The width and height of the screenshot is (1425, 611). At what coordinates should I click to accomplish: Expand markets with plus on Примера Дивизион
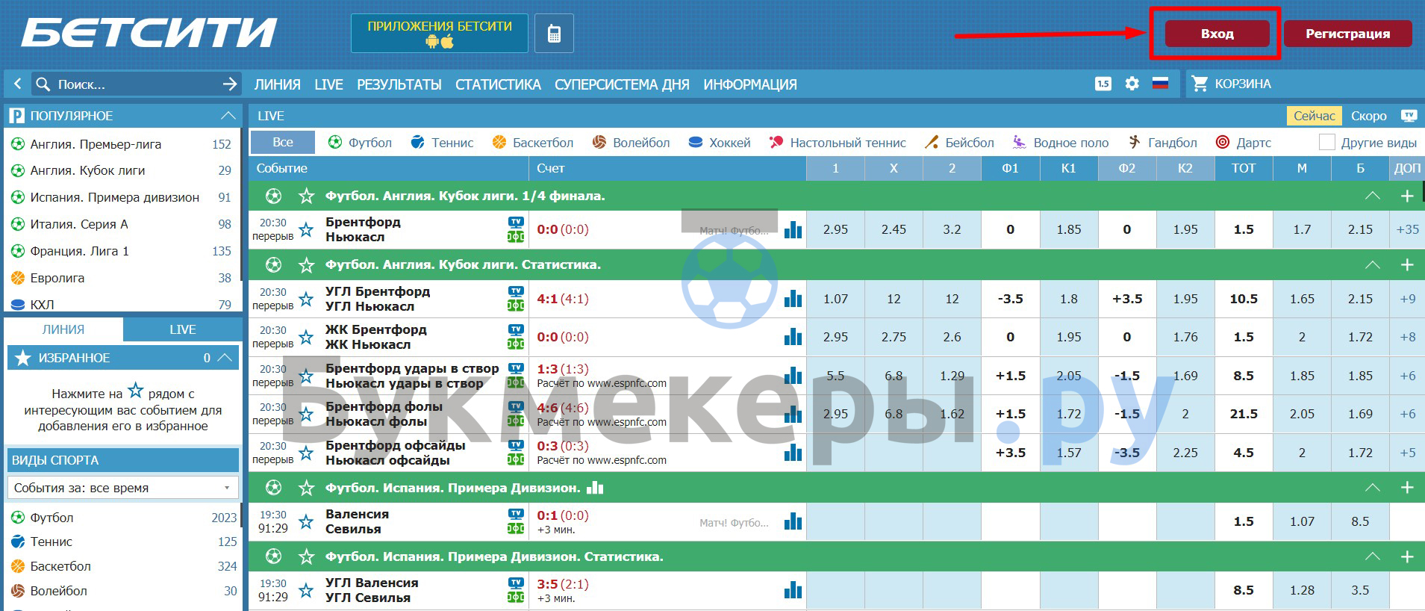point(1407,488)
